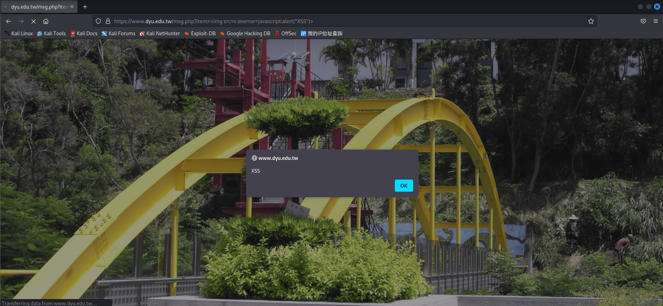Close the browser window
The width and height of the screenshot is (663, 306).
click(x=657, y=7)
